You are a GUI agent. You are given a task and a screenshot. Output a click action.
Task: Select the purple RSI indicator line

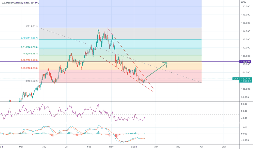72,113
